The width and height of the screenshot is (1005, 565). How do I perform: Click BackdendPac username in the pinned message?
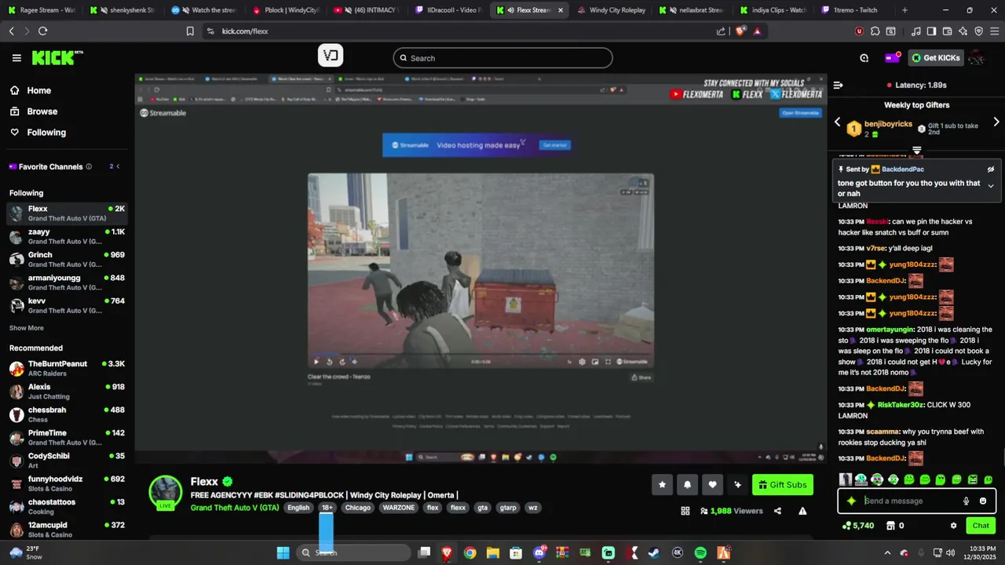(x=902, y=169)
